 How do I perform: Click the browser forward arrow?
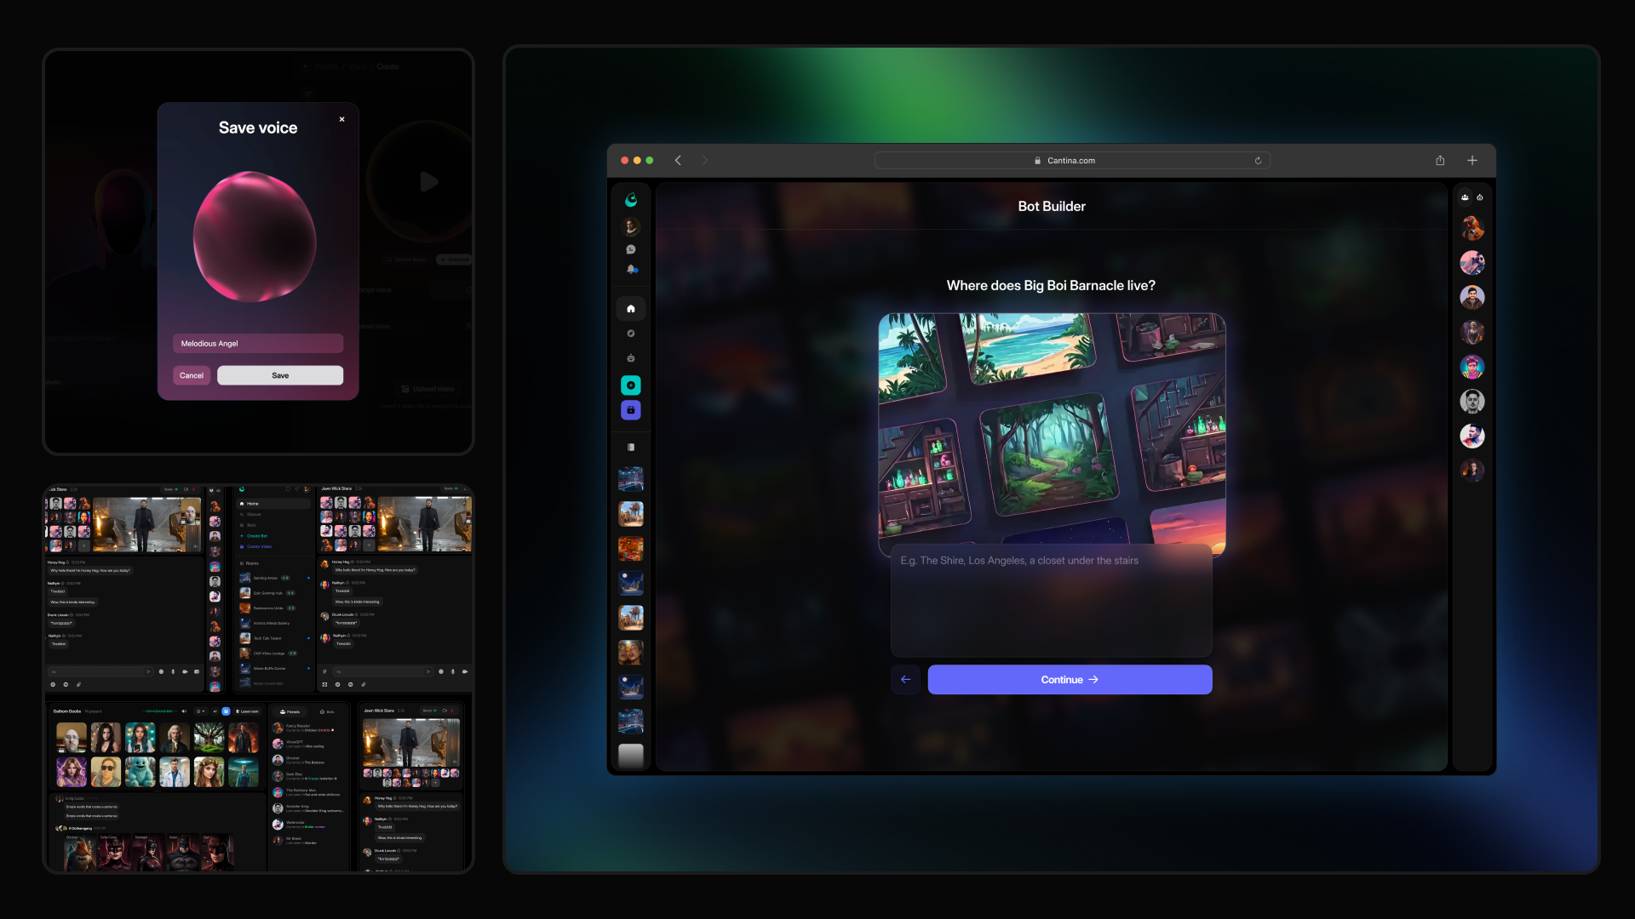click(704, 160)
